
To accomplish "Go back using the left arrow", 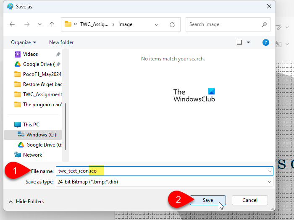I will click(x=12, y=24).
